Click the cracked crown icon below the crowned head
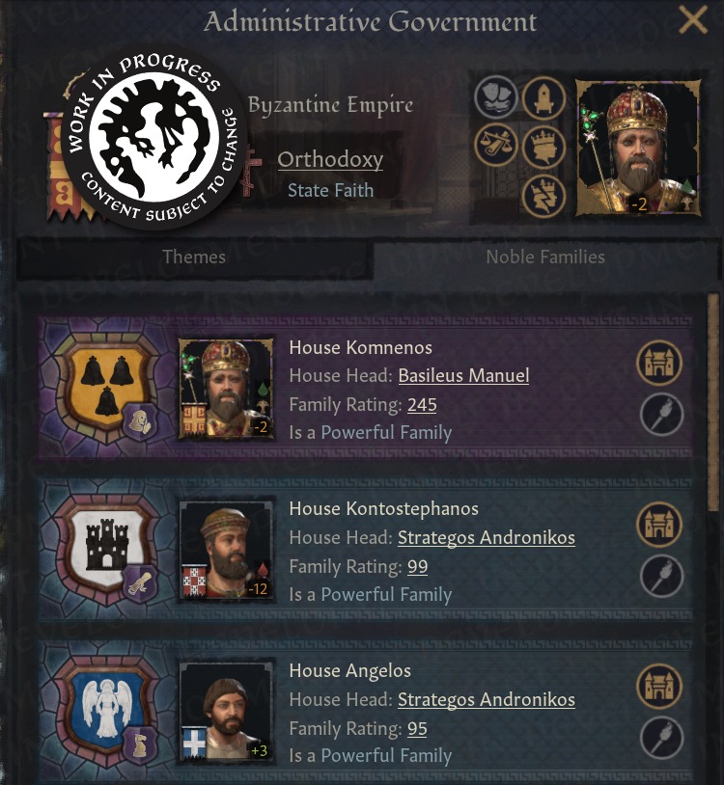This screenshot has height=785, width=724. coord(543,196)
